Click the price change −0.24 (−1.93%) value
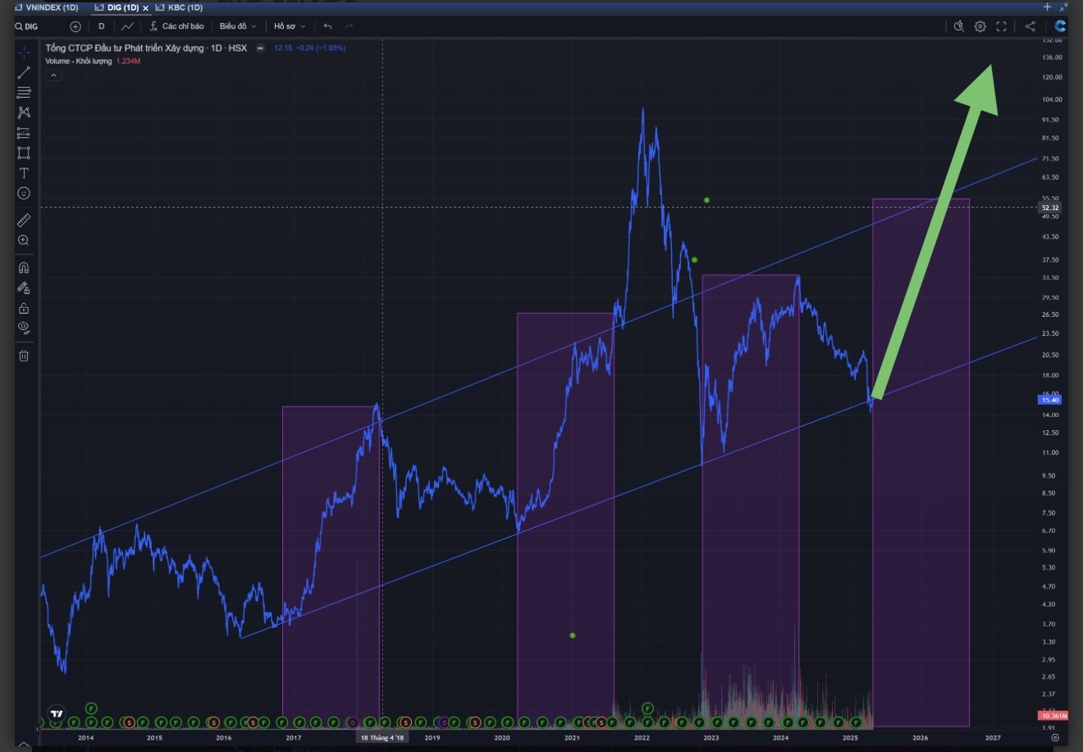This screenshot has width=1083, height=752. 321,48
